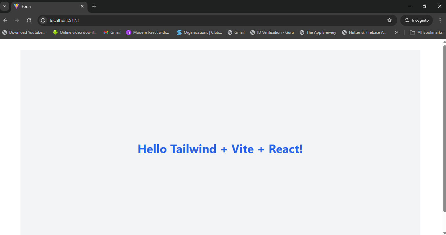Open the Online video downloader bookmark

coord(75,32)
